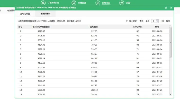Click the table scrollbar up arrow
This screenshot has height=102, width=180.
pos(170,26)
